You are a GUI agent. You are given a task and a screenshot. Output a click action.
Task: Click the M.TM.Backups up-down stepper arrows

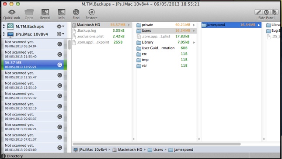[4, 26]
